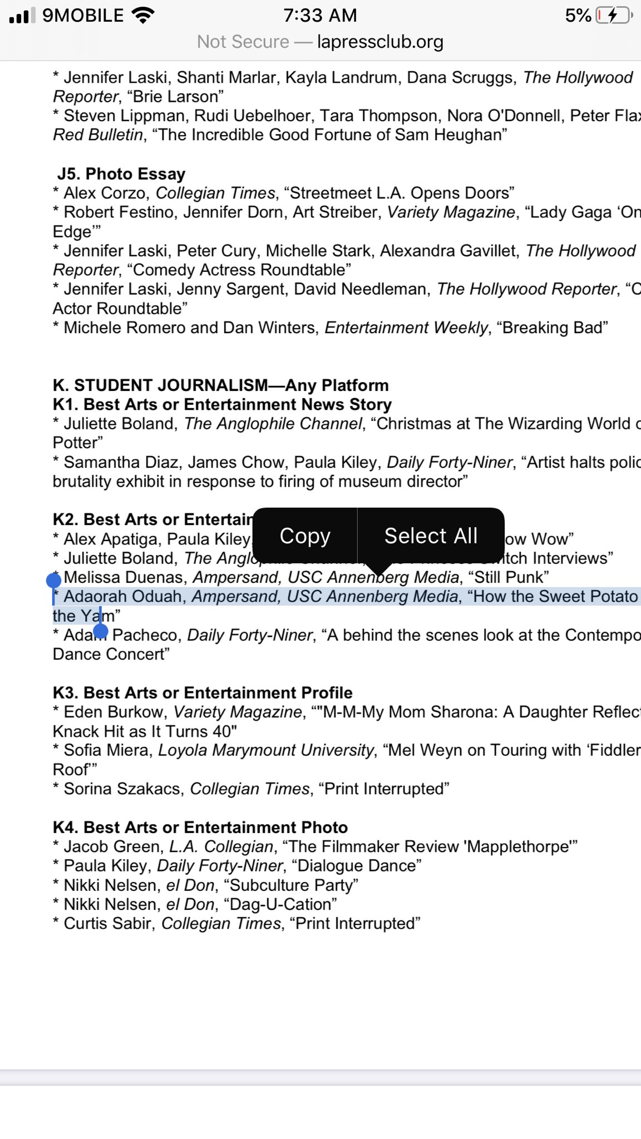This screenshot has width=641, height=1139.
Task: Tap 'Knack Hit as It Turns 40' line
Action: [145, 731]
